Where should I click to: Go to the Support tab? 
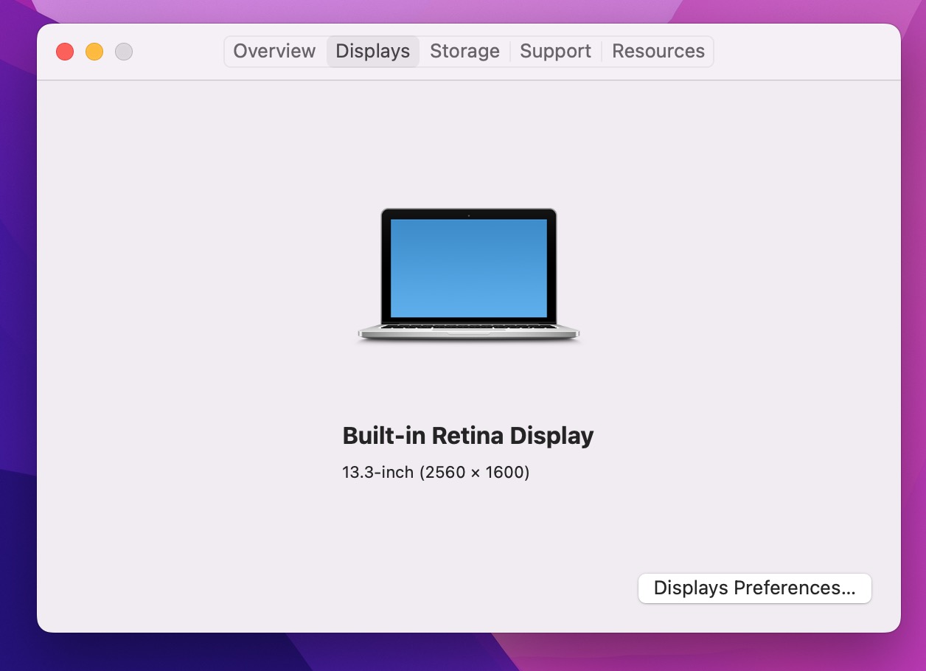pyautogui.click(x=555, y=52)
